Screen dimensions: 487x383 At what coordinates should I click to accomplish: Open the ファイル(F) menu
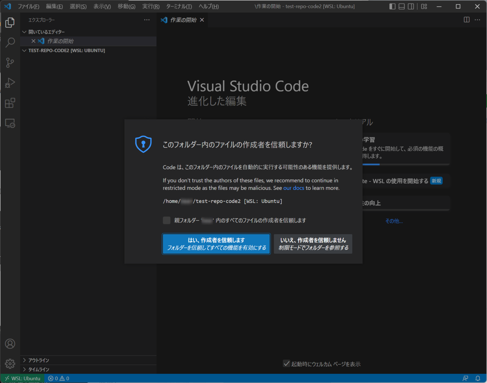pos(29,6)
